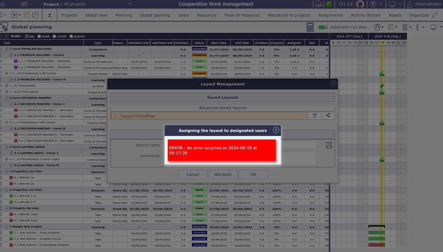Open the LOG file icon
Image resolution: width=443 pixels, height=252 pixels.
[x=319, y=4]
